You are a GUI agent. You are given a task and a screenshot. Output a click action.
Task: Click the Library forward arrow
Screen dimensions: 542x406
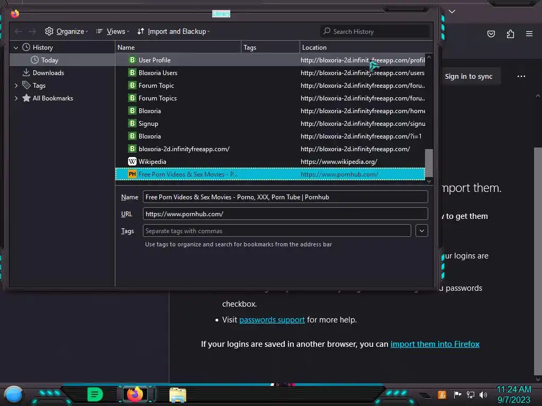pyautogui.click(x=32, y=31)
